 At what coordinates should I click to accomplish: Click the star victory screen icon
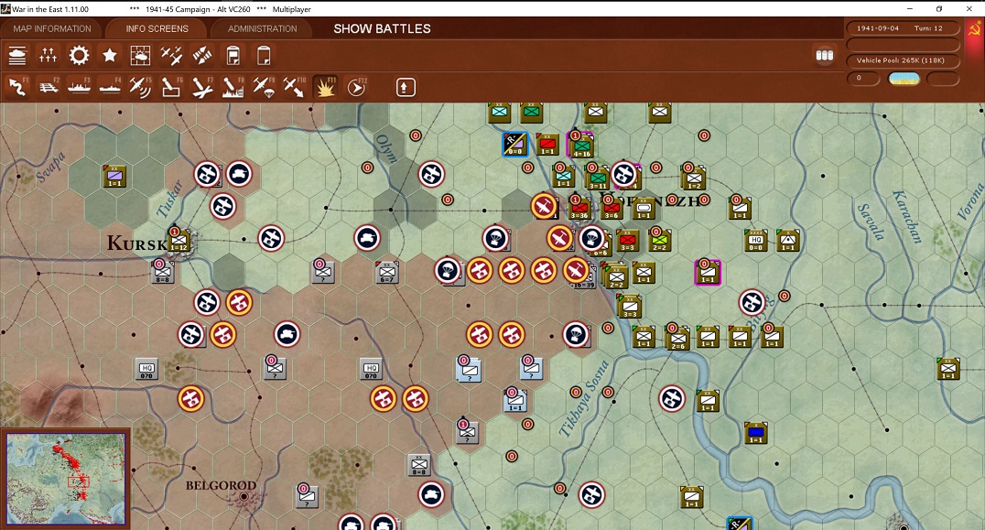110,56
